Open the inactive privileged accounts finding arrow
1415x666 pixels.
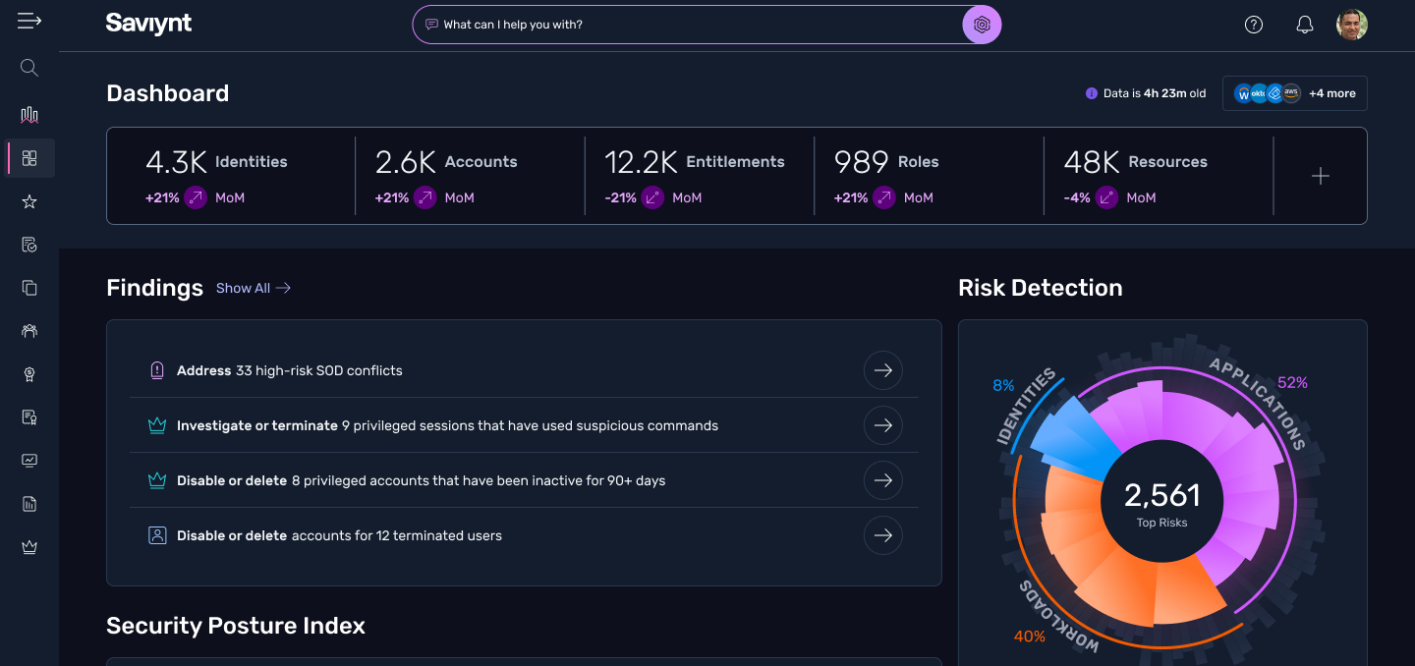pos(883,480)
